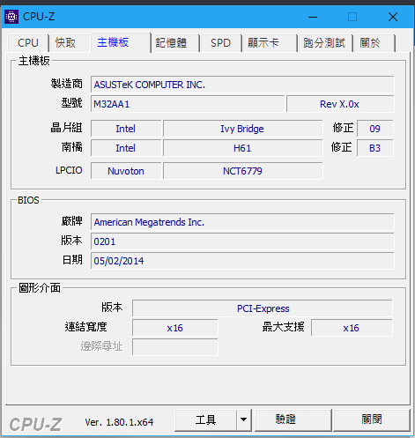Select the 主機板 tab
The height and width of the screenshot is (438, 415).
121,42
